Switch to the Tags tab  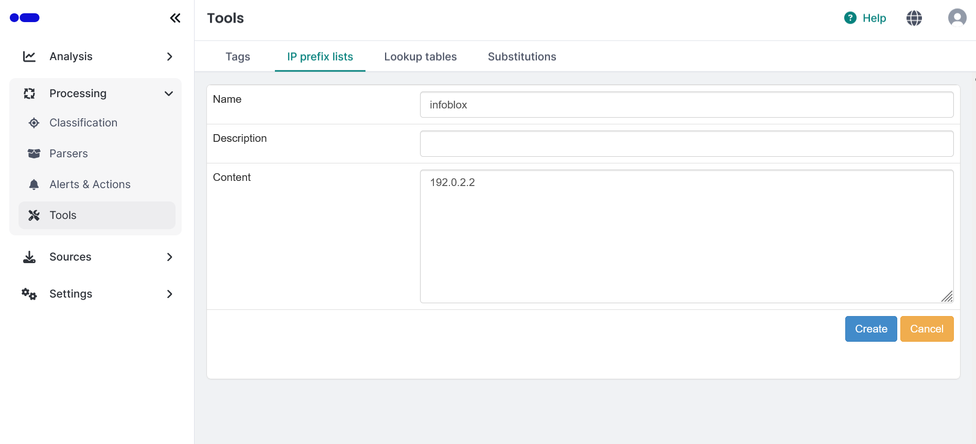click(238, 57)
